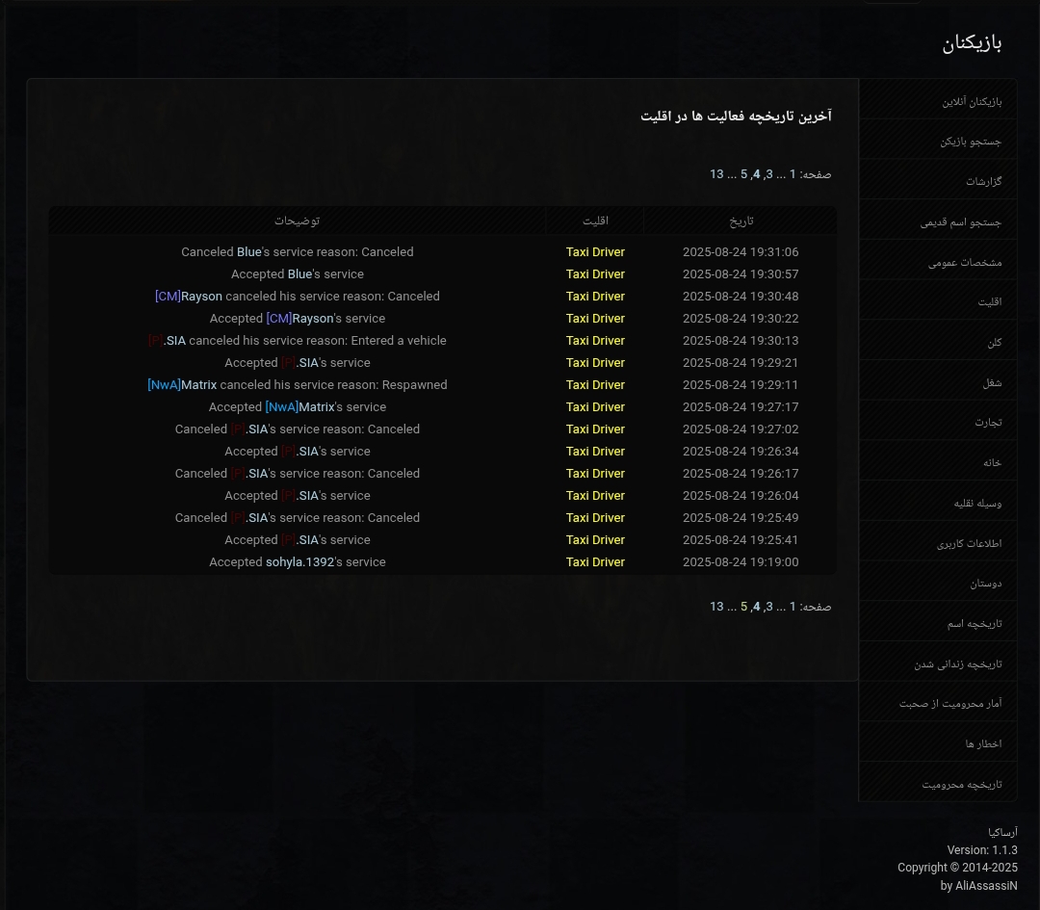Go to page 1 in pagination below table
The height and width of the screenshot is (910, 1040).
click(x=792, y=607)
